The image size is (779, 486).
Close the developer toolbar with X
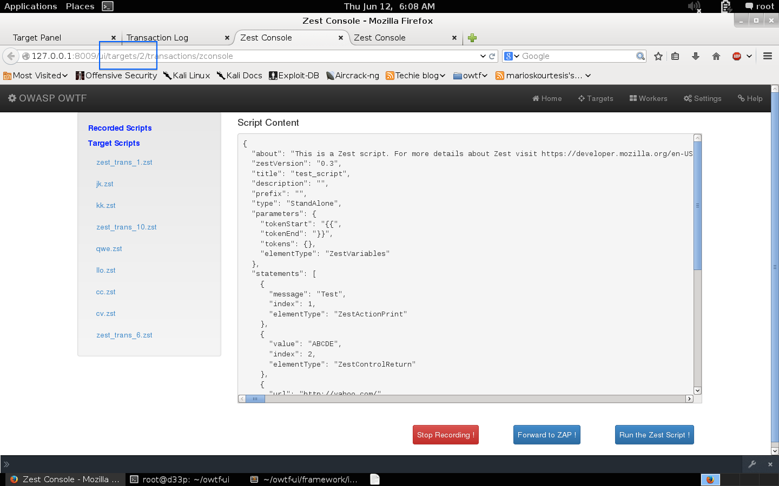pyautogui.click(x=770, y=464)
